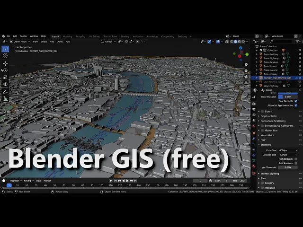Viewport: 303px width, 227px height.
Task: Toggle camera view icon in viewport
Action: (246, 77)
